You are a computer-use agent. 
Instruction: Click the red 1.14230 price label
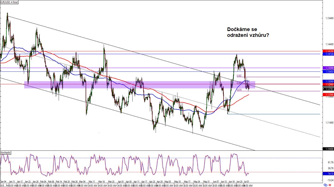[328, 51]
